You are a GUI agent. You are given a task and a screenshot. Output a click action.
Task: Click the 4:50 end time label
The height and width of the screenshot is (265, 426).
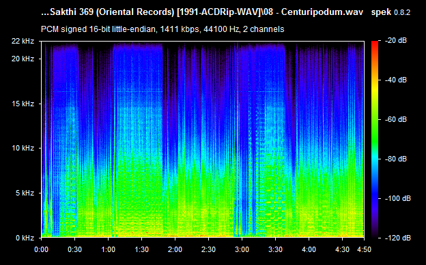click(364, 249)
